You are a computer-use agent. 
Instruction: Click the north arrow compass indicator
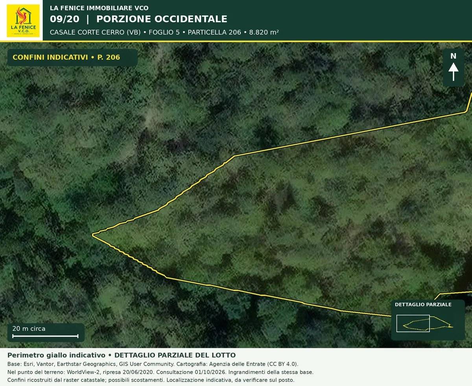454,68
